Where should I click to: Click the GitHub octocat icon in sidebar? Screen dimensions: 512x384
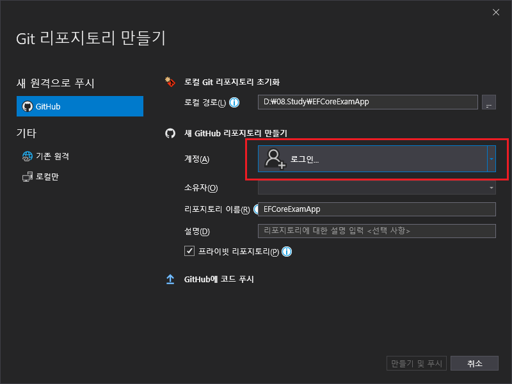[x=28, y=106]
